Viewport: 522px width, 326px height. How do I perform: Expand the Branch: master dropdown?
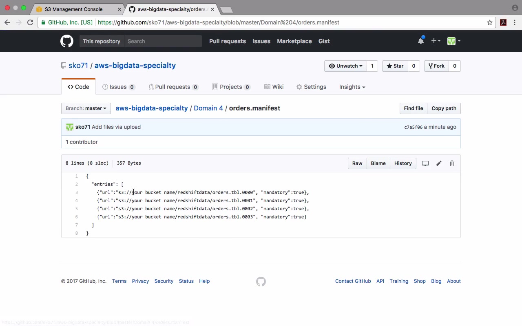coord(86,108)
